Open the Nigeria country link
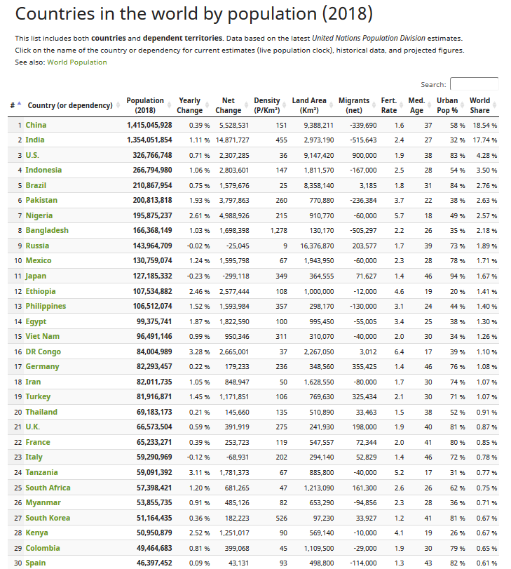The image size is (511, 569). point(39,215)
